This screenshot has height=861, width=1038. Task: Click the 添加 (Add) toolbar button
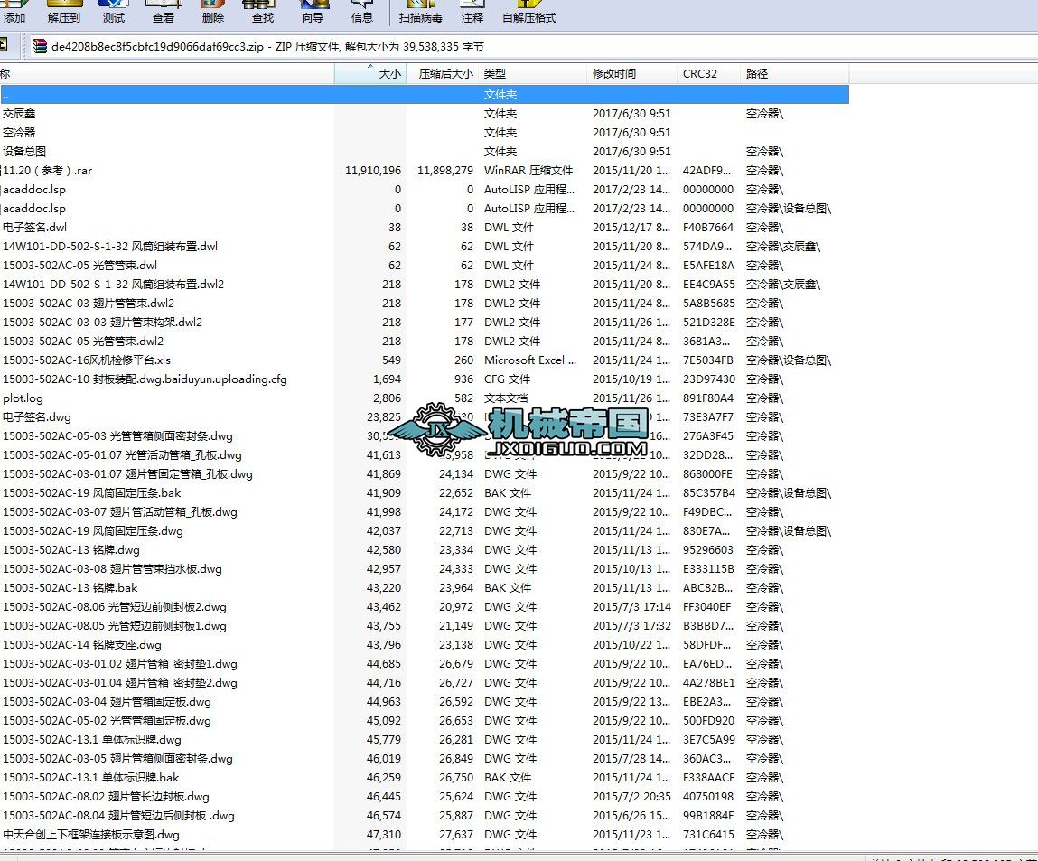[x=14, y=12]
